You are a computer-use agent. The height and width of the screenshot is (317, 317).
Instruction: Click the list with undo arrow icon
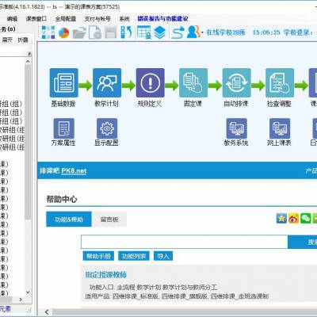pos(126,32)
